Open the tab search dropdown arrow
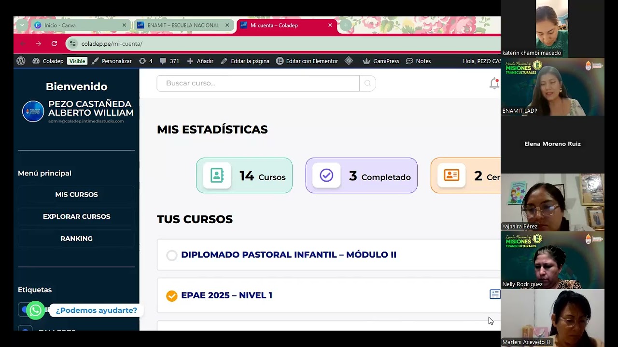618x347 pixels. (x=22, y=25)
